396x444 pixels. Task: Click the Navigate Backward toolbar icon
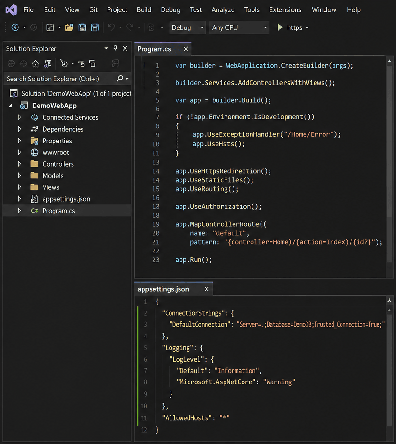[x=15, y=27]
